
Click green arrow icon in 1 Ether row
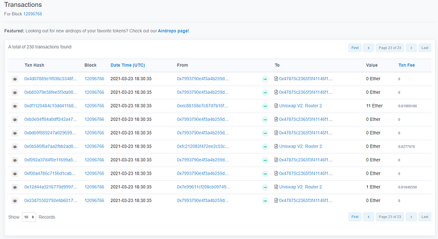click(265, 187)
